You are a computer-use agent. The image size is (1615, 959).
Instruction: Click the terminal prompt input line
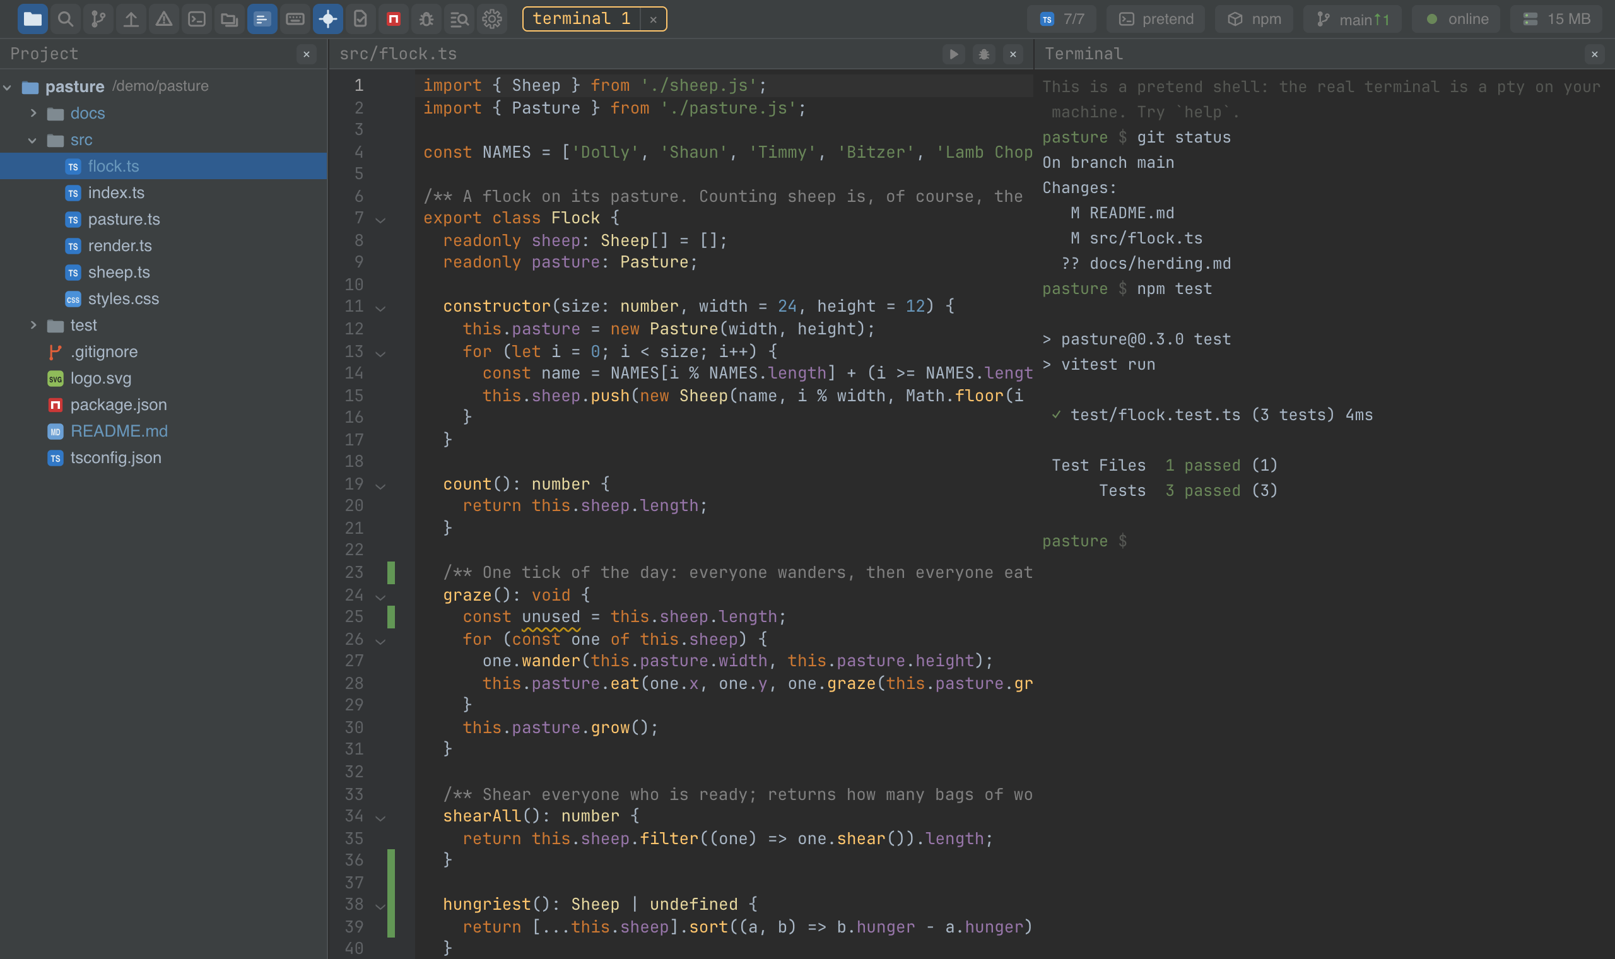coord(1324,541)
